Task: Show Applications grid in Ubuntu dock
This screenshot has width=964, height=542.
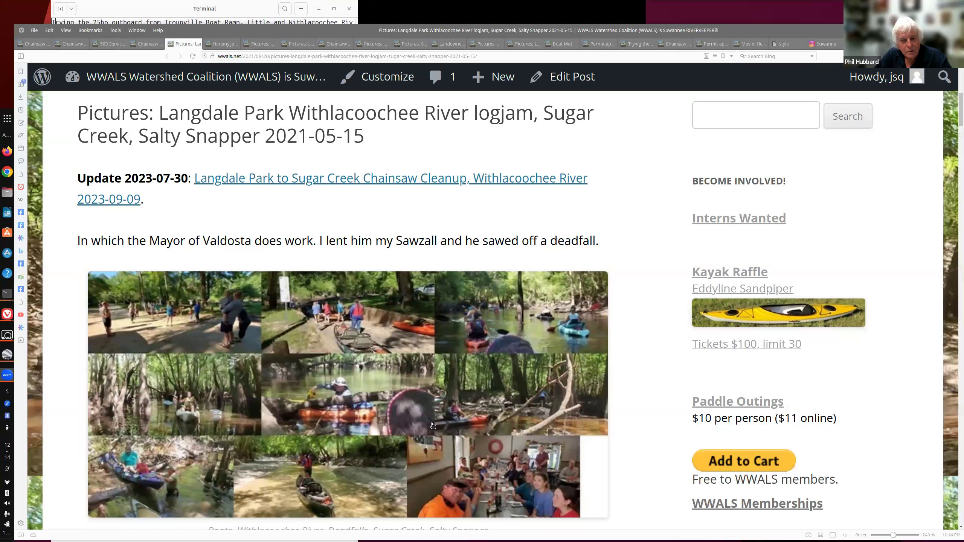Action: coord(7,119)
